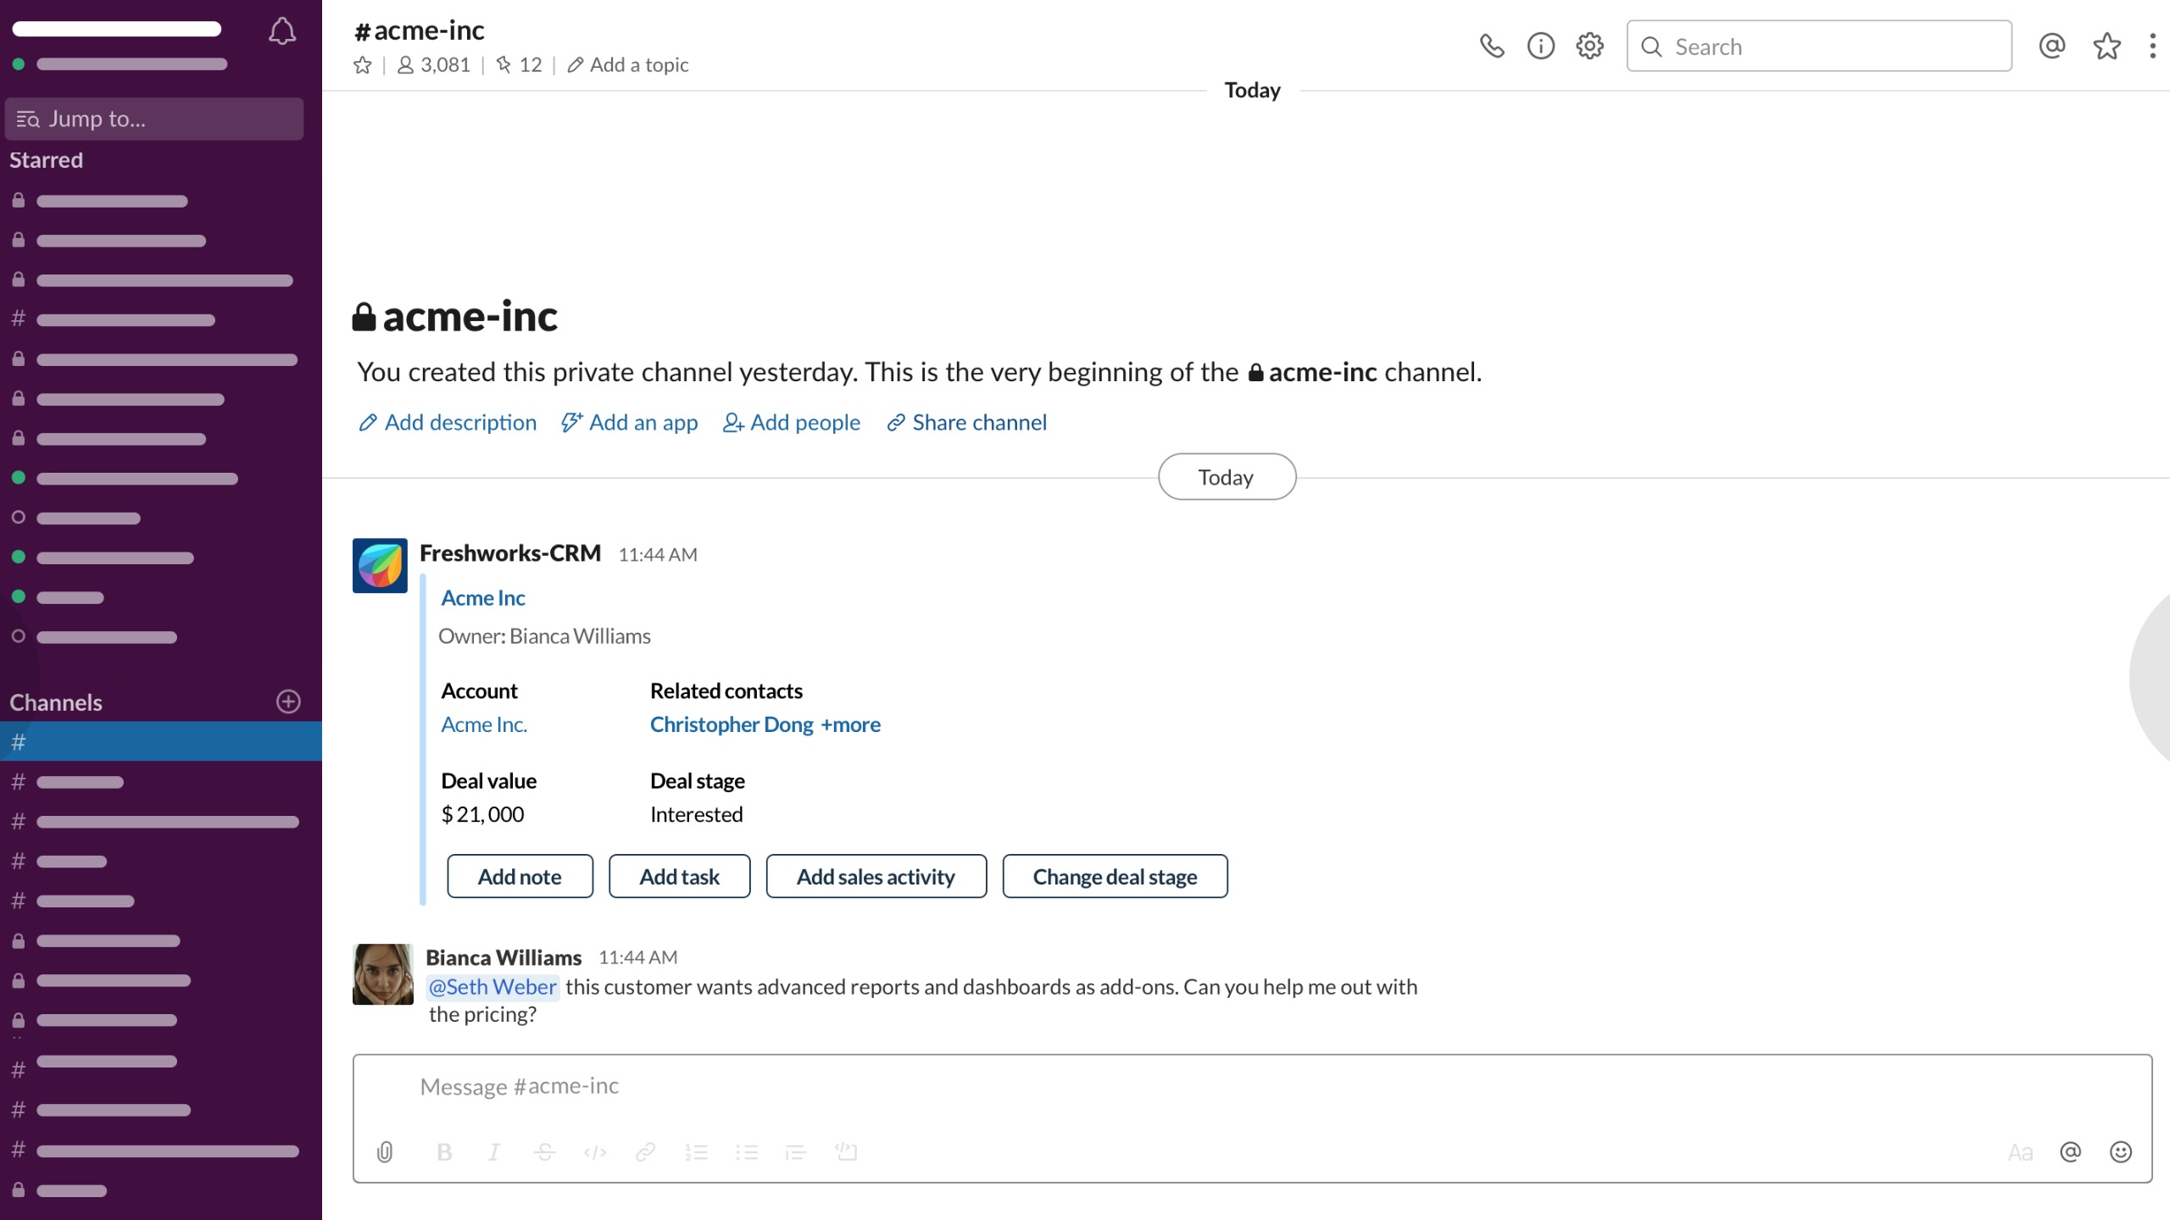
Task: Toggle Aa formatting toolbar
Action: 2020,1152
